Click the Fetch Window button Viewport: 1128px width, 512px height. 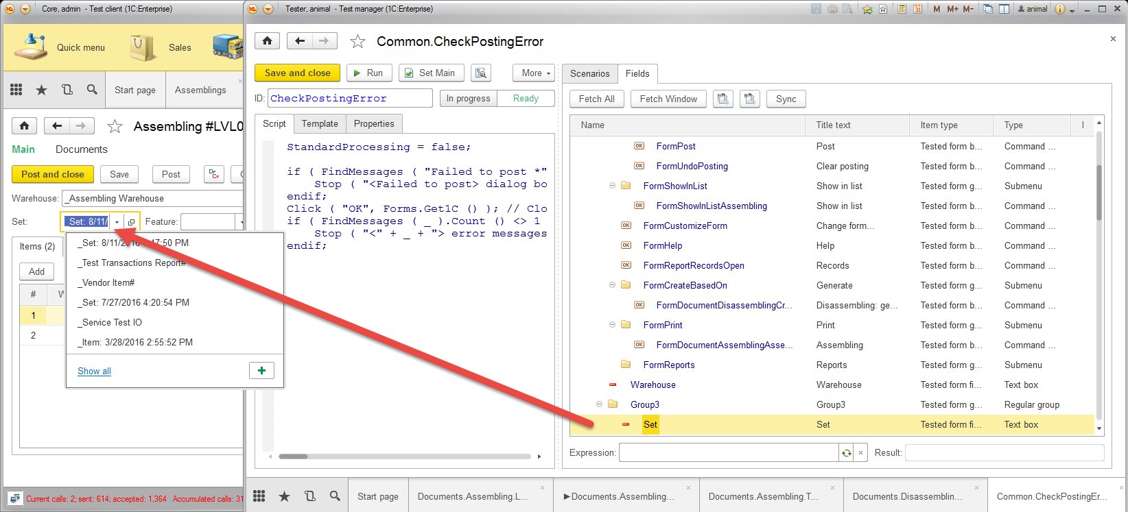coord(668,99)
